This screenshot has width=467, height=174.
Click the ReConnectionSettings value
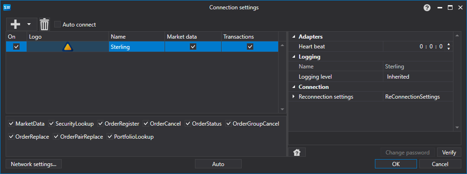pyautogui.click(x=418, y=97)
